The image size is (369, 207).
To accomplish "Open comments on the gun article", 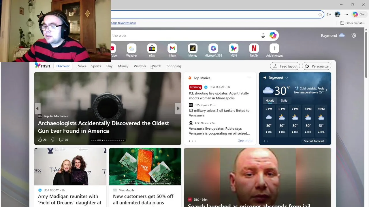I will coord(63,140).
